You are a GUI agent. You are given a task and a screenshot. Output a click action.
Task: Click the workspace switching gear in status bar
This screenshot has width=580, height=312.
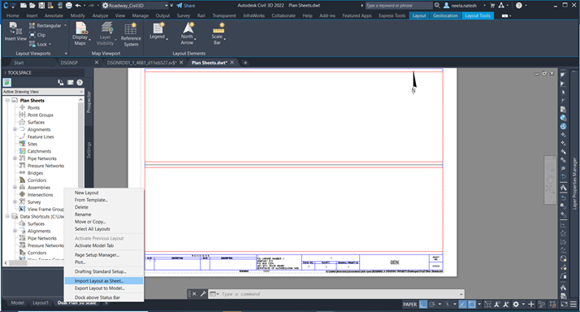pyautogui.click(x=516, y=304)
